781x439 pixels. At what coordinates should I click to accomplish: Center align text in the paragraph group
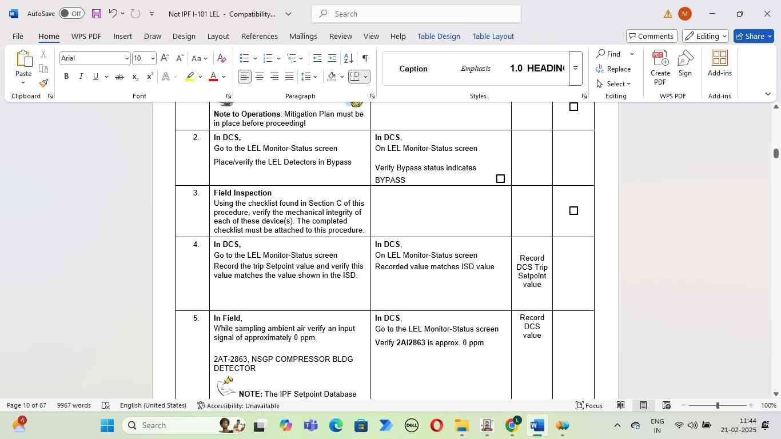(x=260, y=77)
